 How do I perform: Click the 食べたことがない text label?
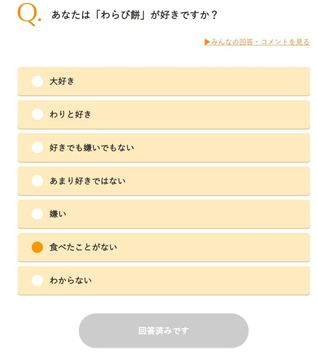click(x=83, y=247)
